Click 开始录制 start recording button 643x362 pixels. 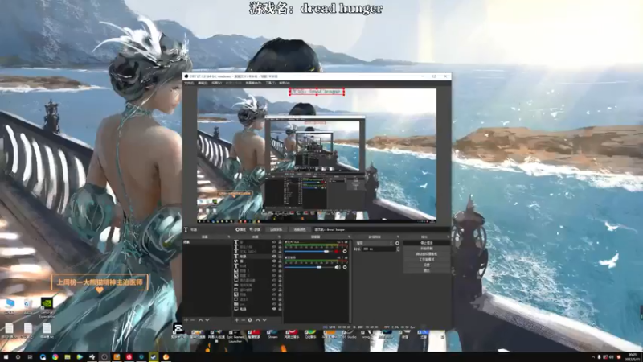coord(427,249)
